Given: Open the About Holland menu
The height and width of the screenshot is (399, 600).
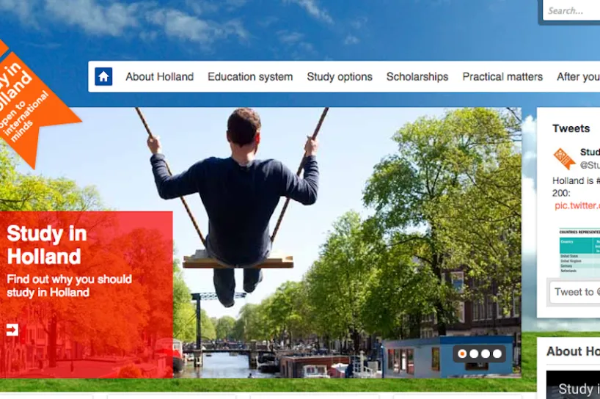Looking at the screenshot, I should [x=160, y=77].
